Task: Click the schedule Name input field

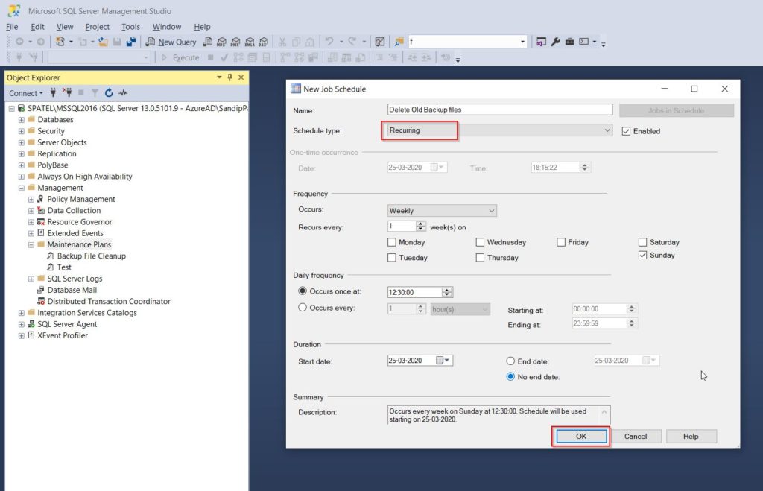Action: (x=500, y=110)
